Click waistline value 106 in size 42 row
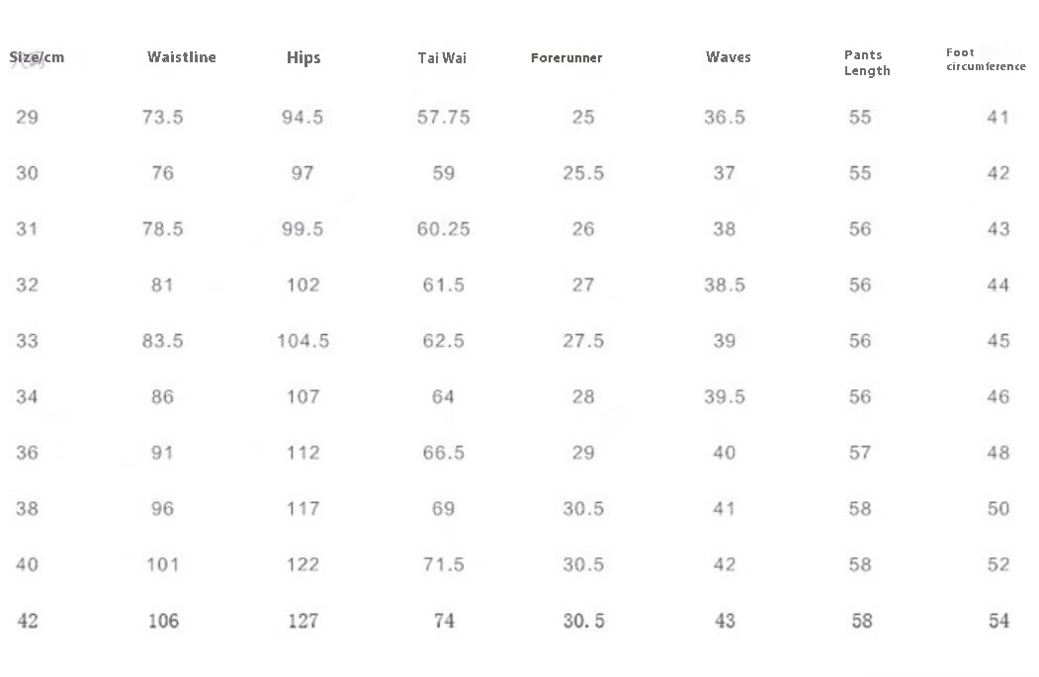 (x=164, y=621)
